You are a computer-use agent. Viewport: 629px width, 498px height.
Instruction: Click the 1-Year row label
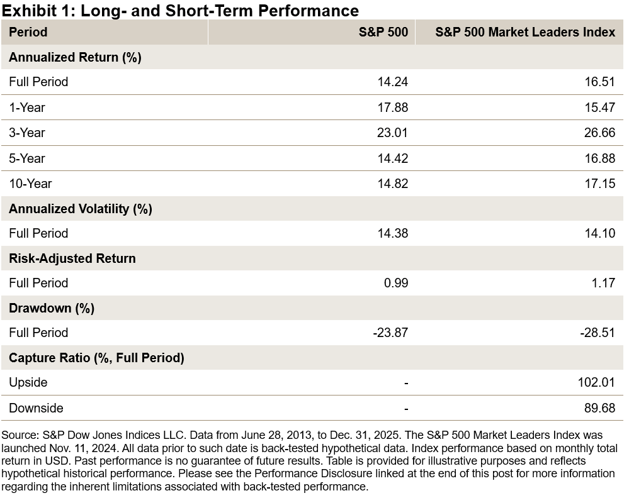coord(27,108)
